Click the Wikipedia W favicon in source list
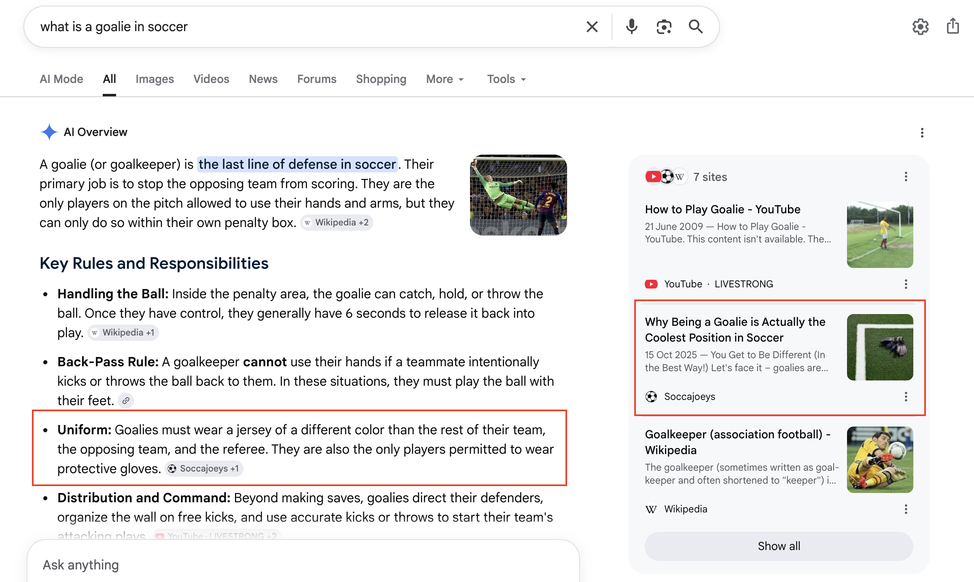The image size is (974, 582). 651,509
